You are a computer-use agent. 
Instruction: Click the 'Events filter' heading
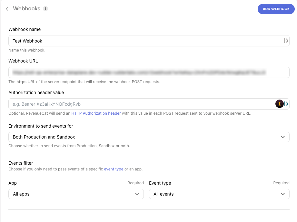[x=21, y=163]
